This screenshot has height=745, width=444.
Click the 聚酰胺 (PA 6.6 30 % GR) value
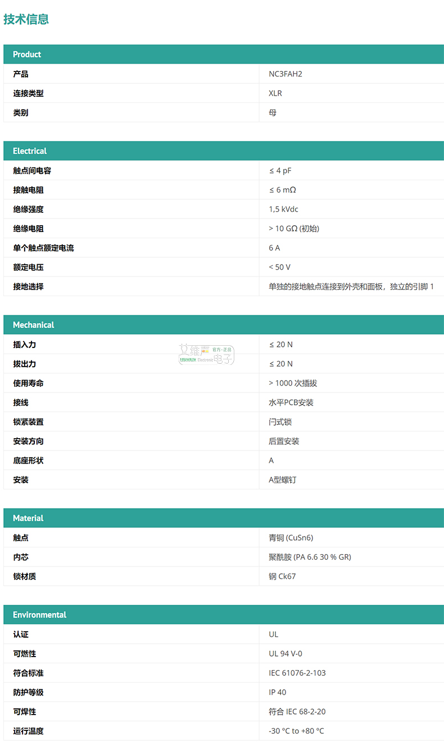coord(310,557)
